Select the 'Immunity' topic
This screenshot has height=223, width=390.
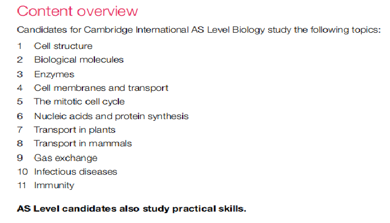(53, 185)
